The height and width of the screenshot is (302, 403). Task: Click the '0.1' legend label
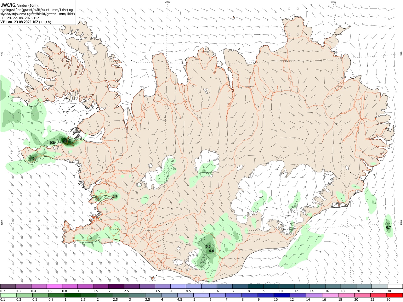point(3,300)
